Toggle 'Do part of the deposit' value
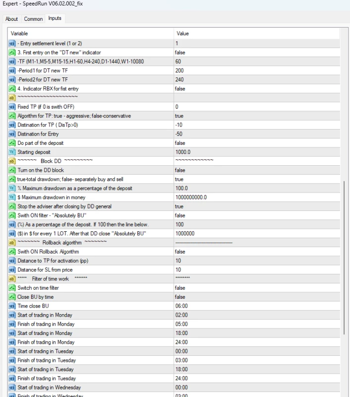Screen dimensions: 350x397 pyautogui.click(x=179, y=143)
